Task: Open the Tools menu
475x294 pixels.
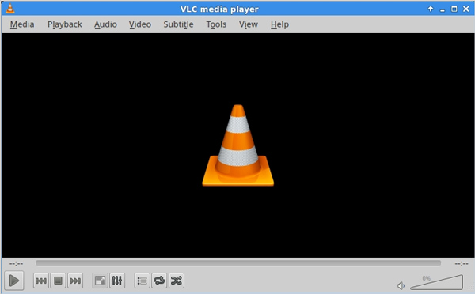Action: coord(216,24)
